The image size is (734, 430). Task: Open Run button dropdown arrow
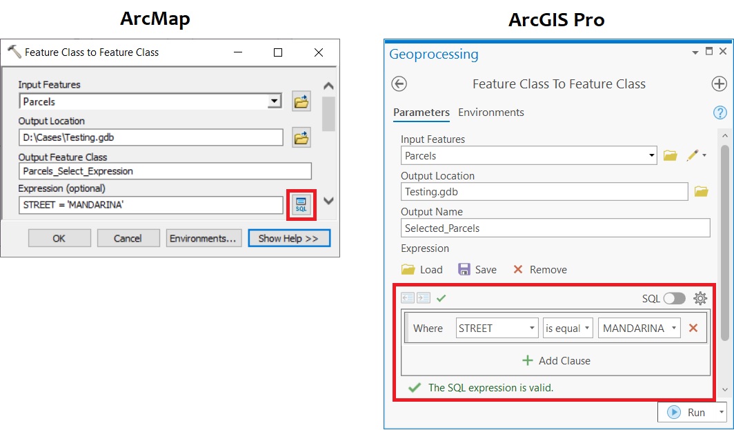click(x=722, y=412)
